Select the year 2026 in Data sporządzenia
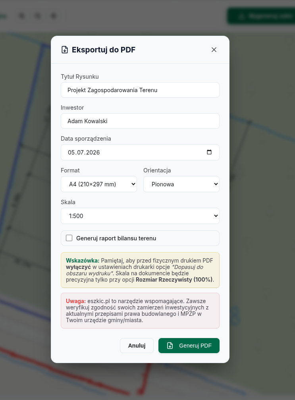The image size is (295, 400). click(93, 153)
